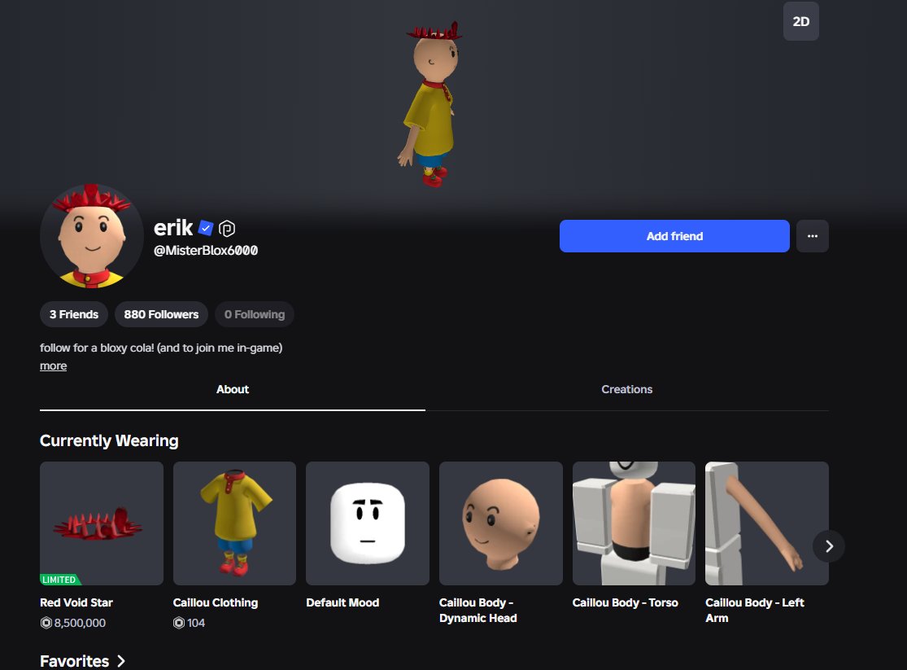Open the Favorites section heading
Image resolution: width=907 pixels, height=670 pixels.
click(x=74, y=661)
